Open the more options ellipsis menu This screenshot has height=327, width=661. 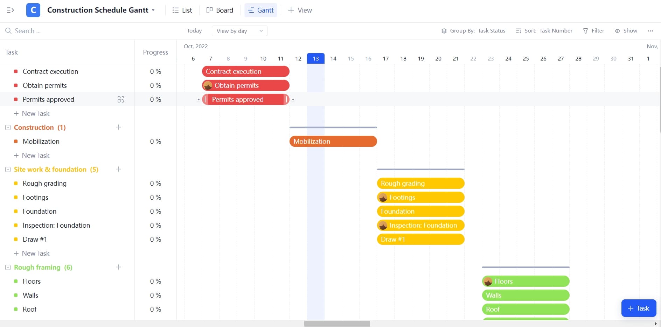tap(651, 31)
